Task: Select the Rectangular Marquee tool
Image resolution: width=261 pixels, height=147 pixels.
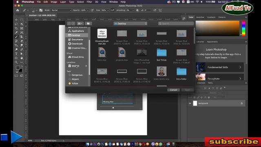Action: tap(22, 20)
